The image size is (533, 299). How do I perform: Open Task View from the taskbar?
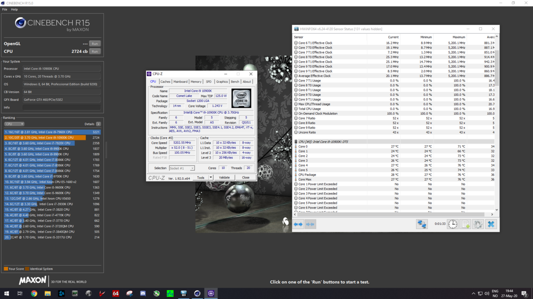(x=20, y=293)
